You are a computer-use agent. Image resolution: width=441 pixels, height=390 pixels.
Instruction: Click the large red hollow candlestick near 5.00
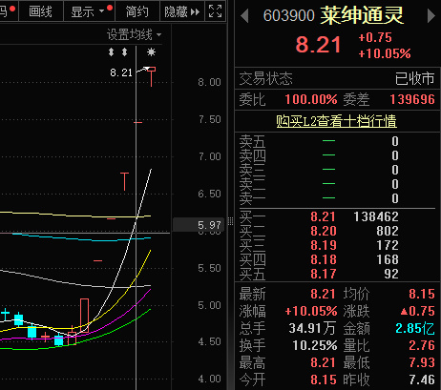[x=84, y=315]
